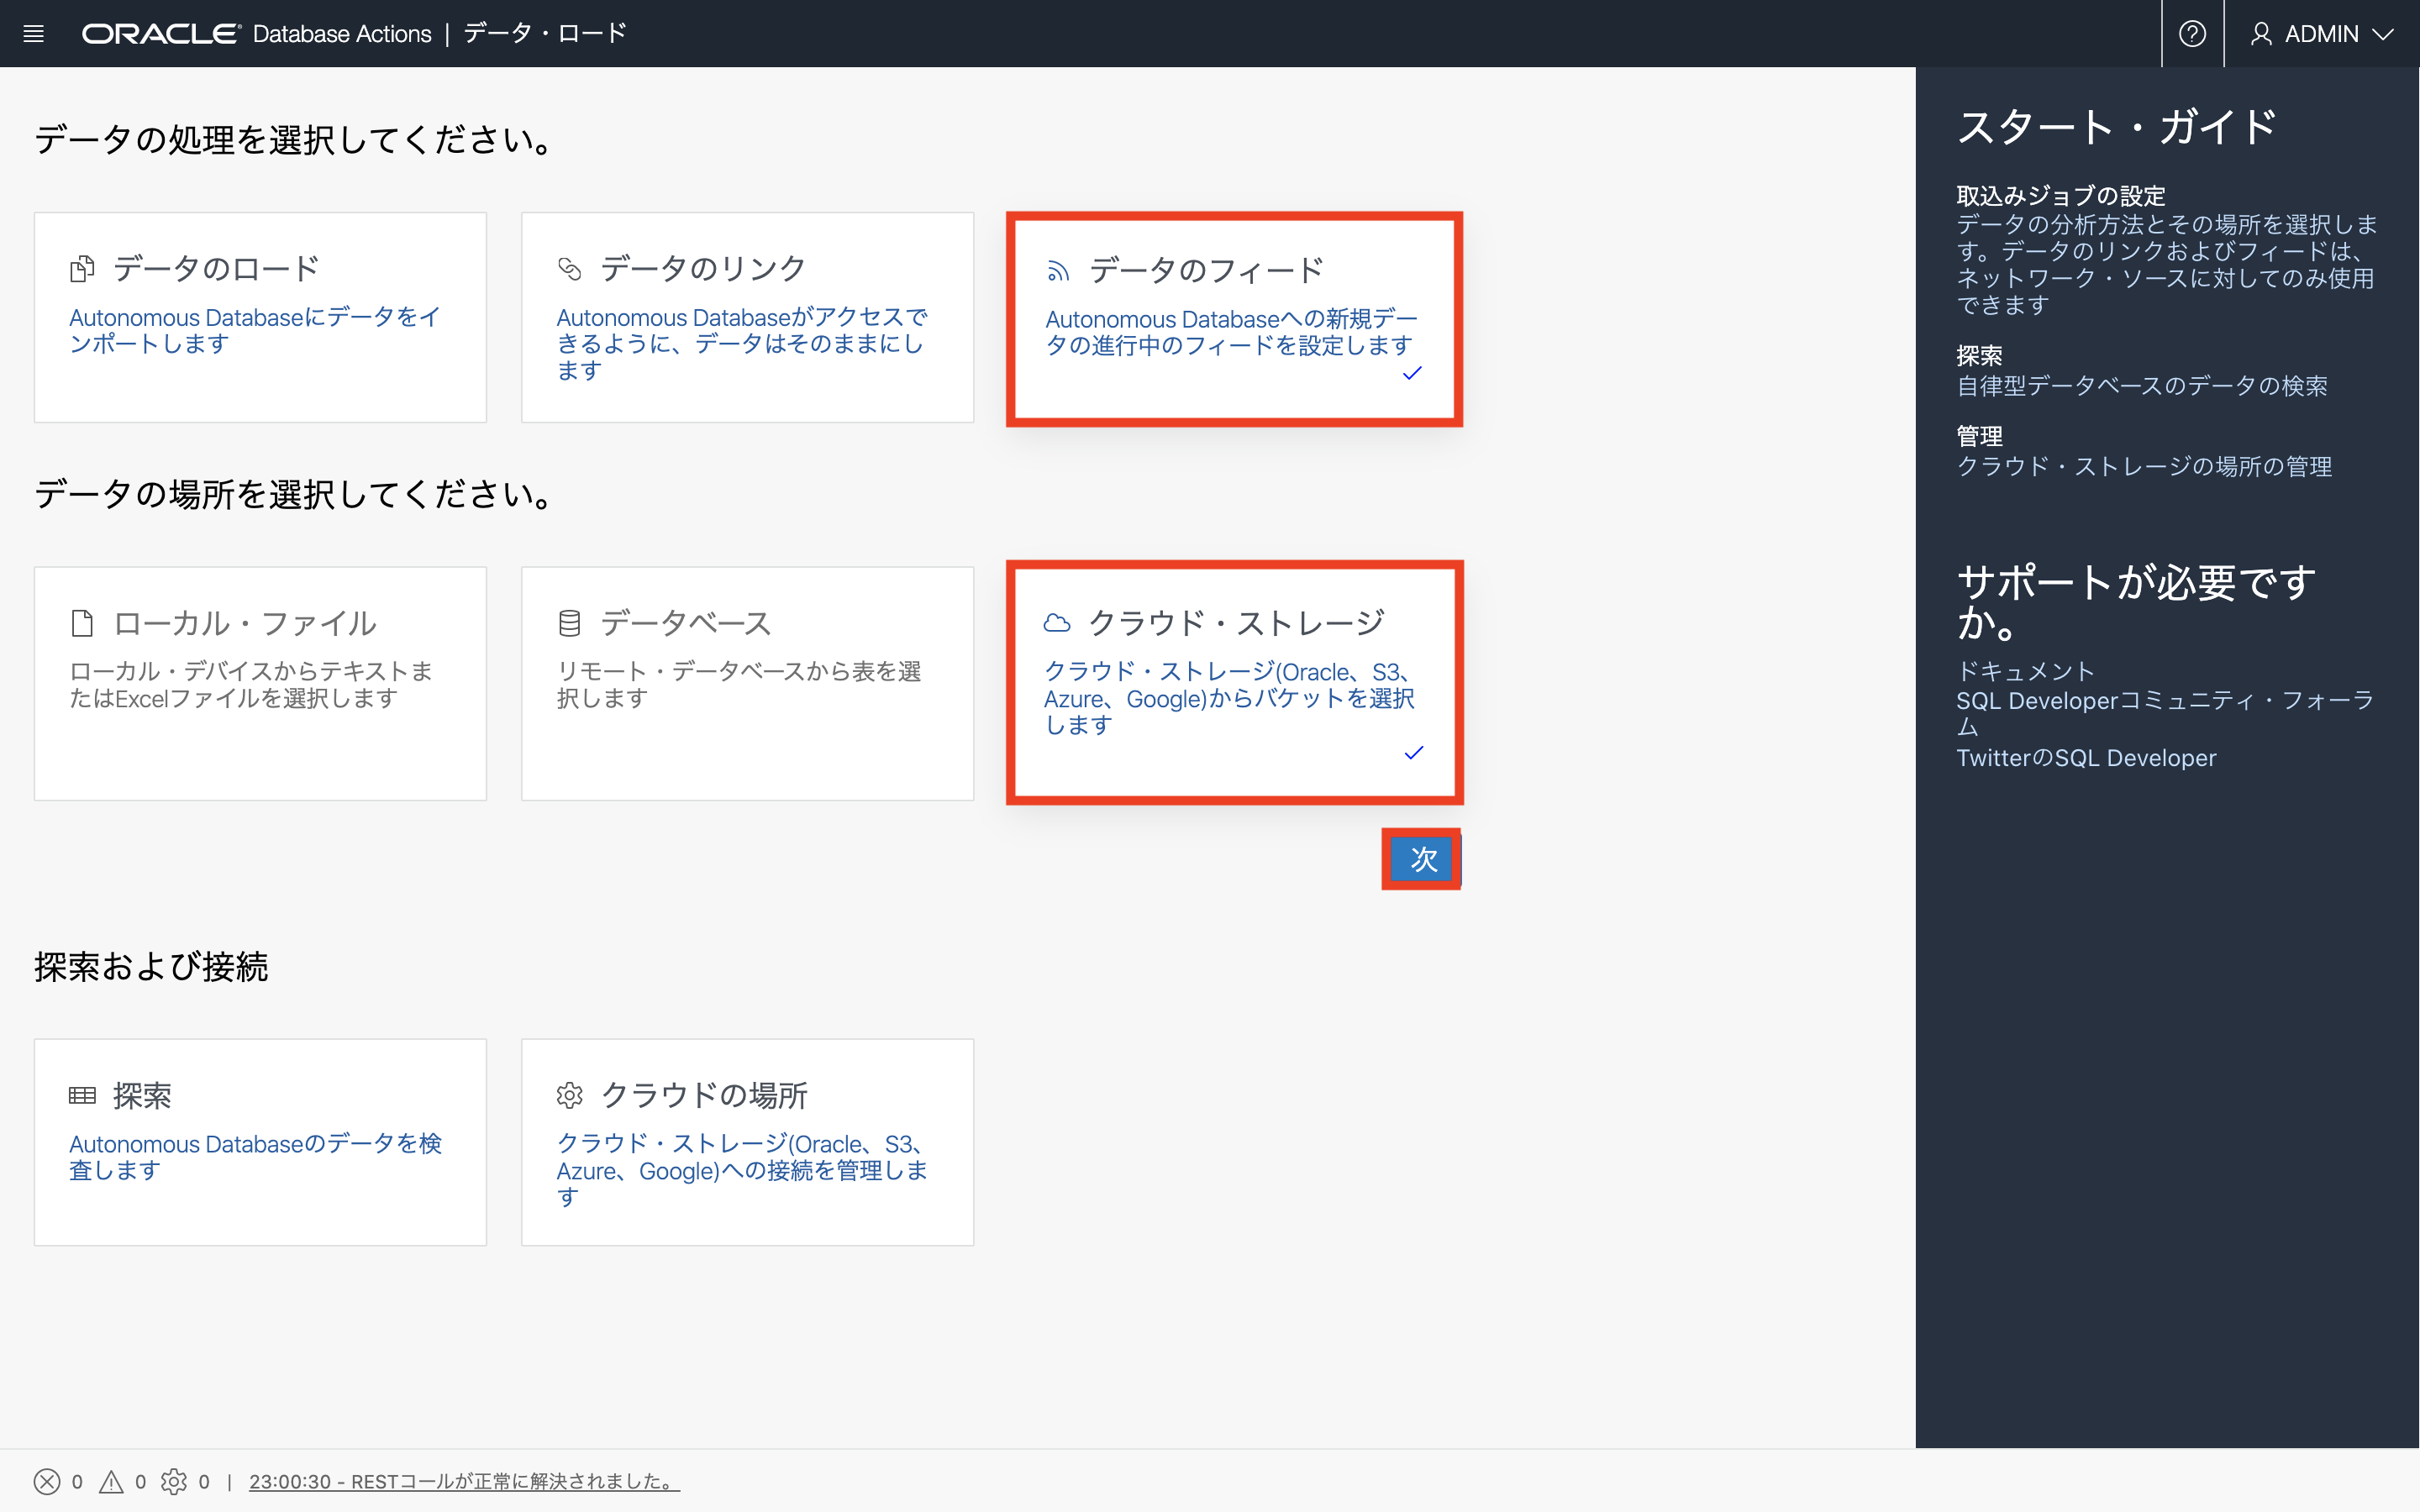Click the cloud icon on クラウド・ストレージ card
Image resolution: width=2420 pixels, height=1512 pixels.
[x=1057, y=623]
